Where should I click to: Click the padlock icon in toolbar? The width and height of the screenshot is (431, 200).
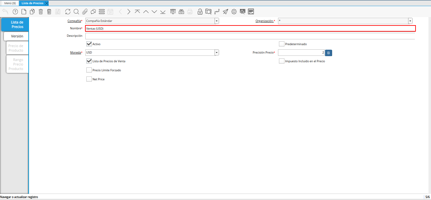tap(200, 12)
